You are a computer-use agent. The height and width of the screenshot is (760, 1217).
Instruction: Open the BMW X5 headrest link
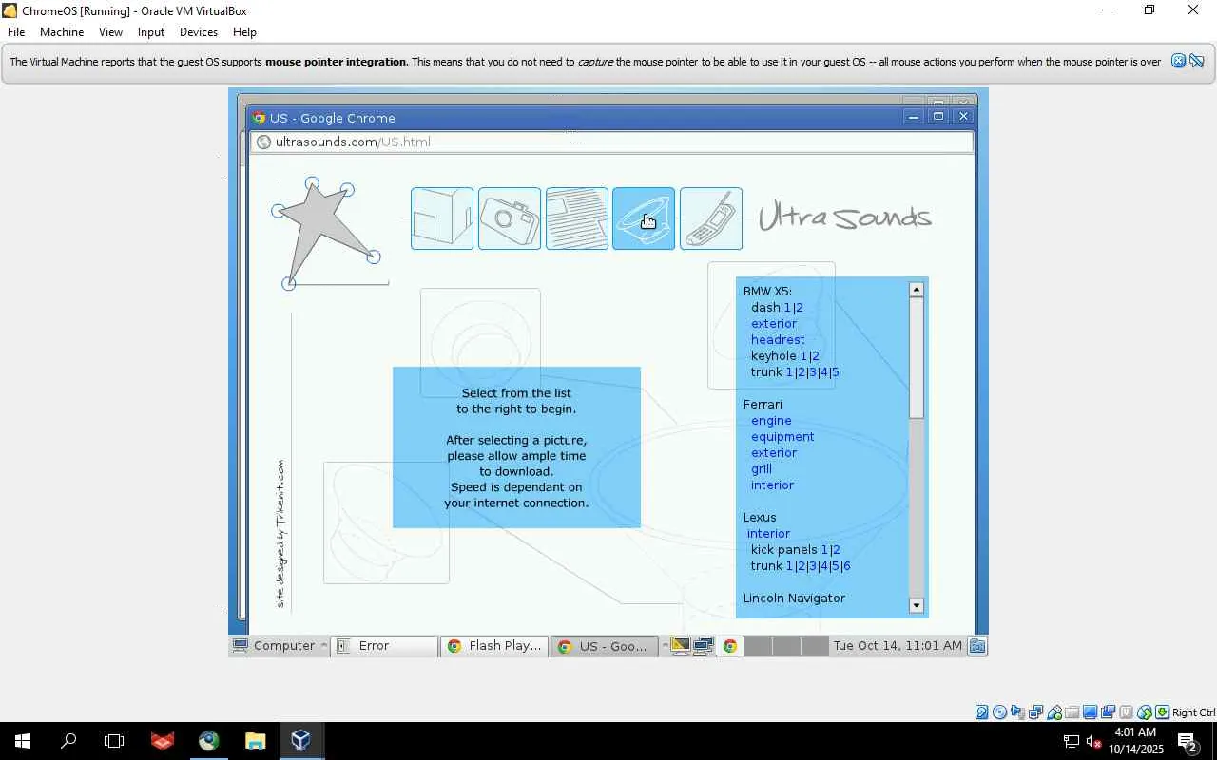(778, 340)
